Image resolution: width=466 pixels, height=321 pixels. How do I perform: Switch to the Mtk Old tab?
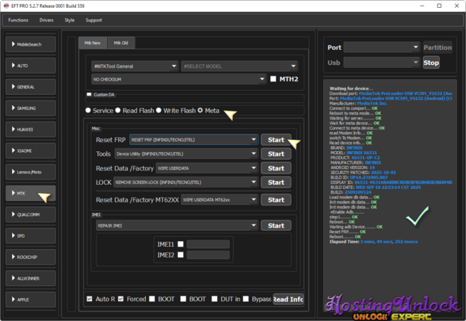(x=122, y=43)
